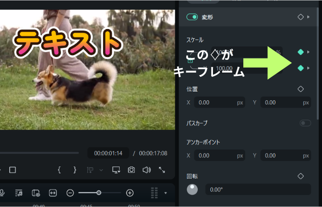
Task: Click the audio track music note icon
Action: tap(18, 193)
